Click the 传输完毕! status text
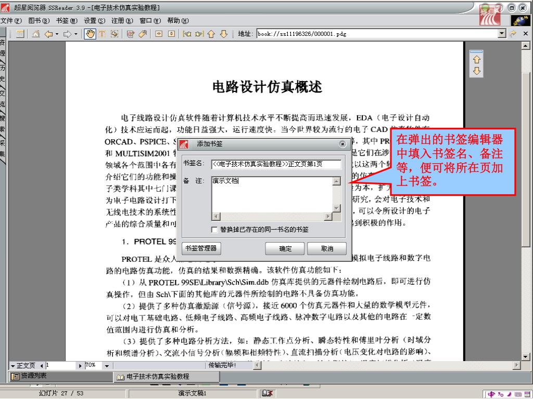This screenshot has width=533, height=399. tap(222, 365)
